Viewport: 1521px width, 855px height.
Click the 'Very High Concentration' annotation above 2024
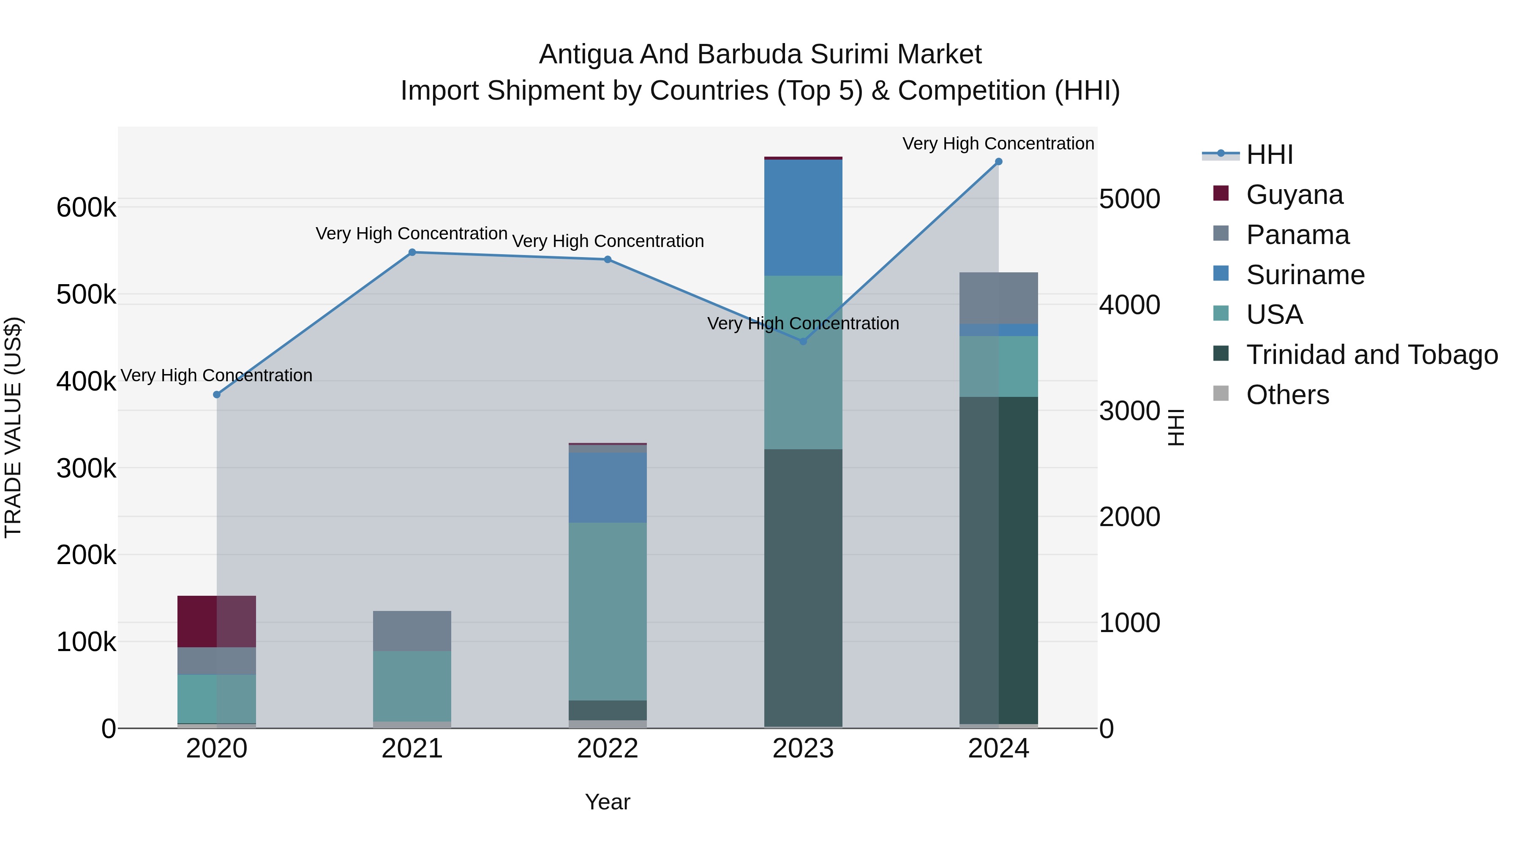pyautogui.click(x=998, y=144)
